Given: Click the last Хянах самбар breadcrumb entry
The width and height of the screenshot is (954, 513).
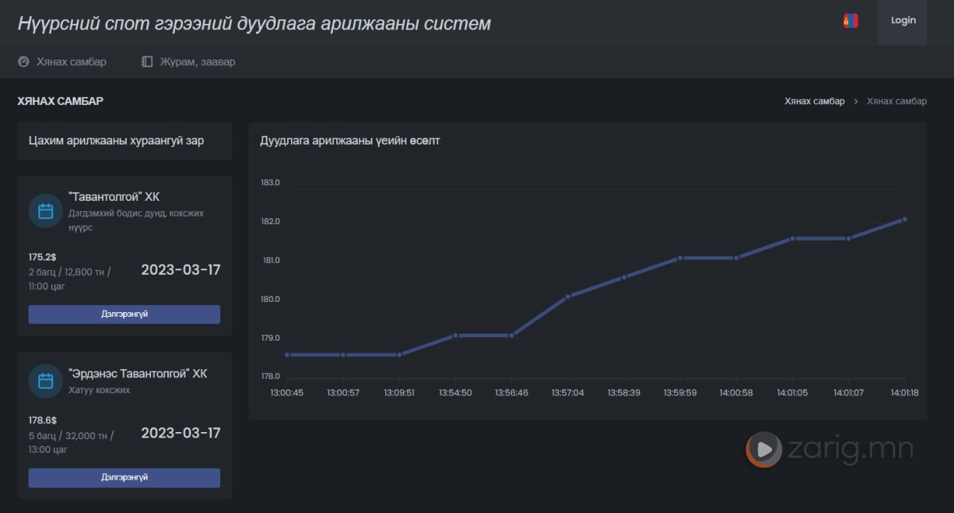Looking at the screenshot, I should 897,102.
